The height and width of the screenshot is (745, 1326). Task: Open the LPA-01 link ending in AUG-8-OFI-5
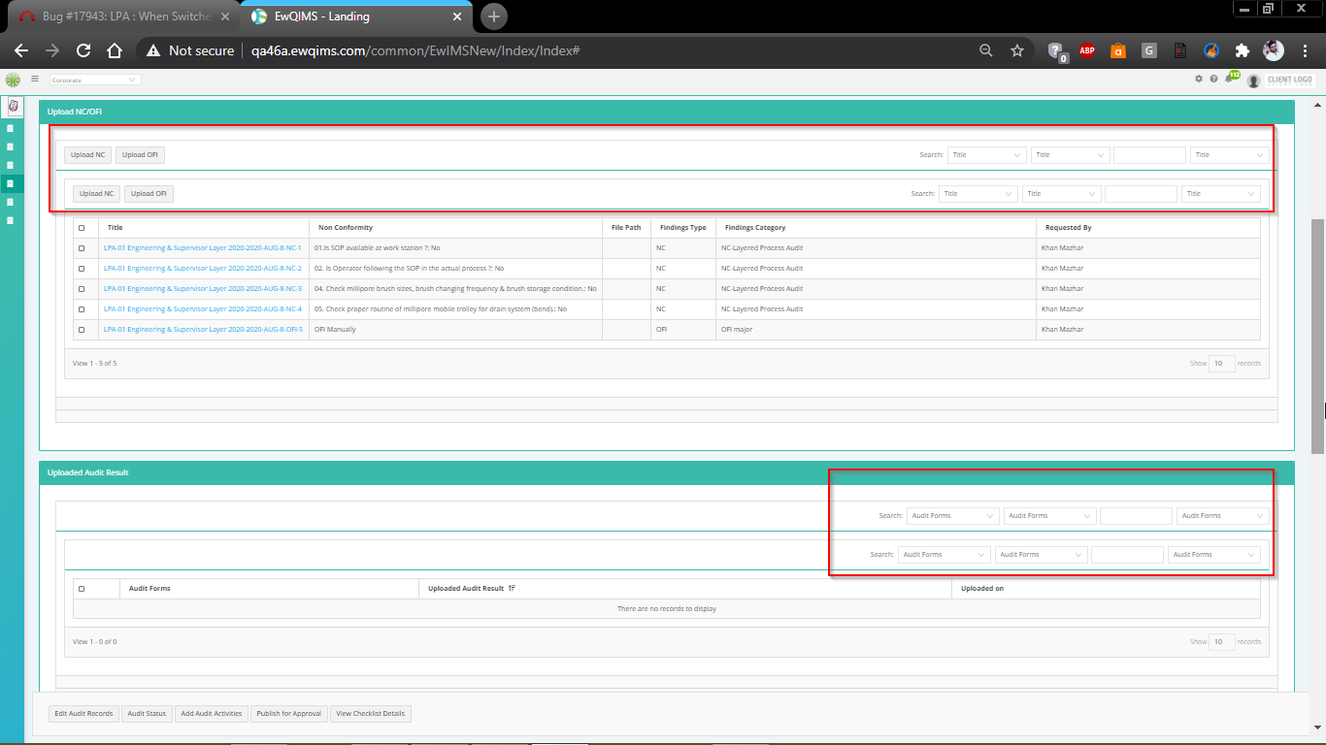(x=204, y=330)
